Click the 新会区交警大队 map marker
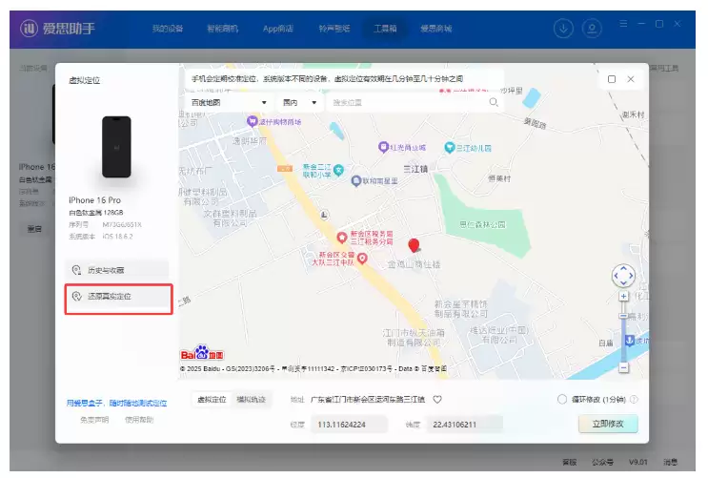 [x=362, y=259]
